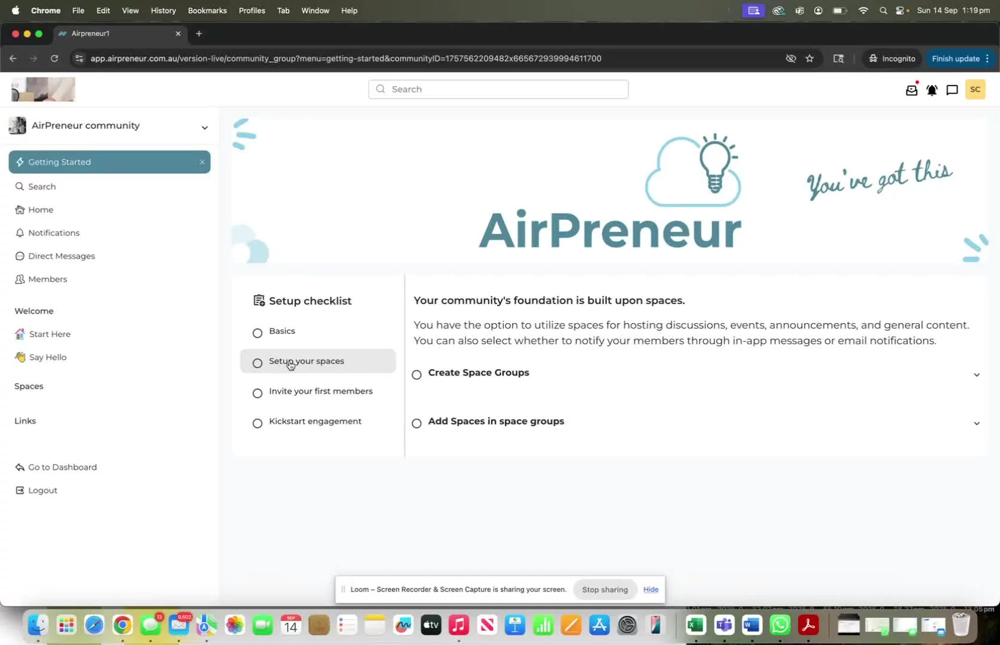Image resolution: width=1000 pixels, height=645 pixels.
Task: Expand the AirPreneur community dropdown
Action: pos(204,127)
